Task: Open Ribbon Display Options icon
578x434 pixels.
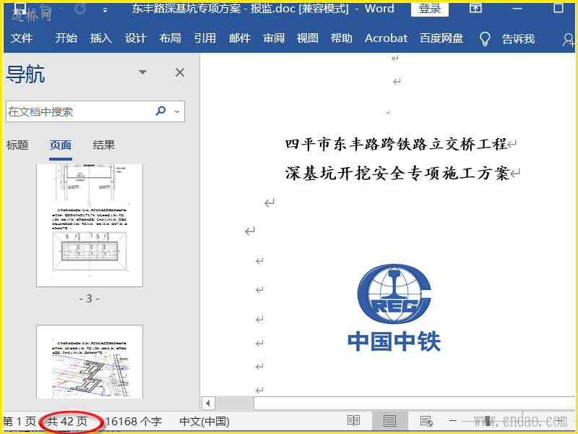Action: tap(475, 8)
